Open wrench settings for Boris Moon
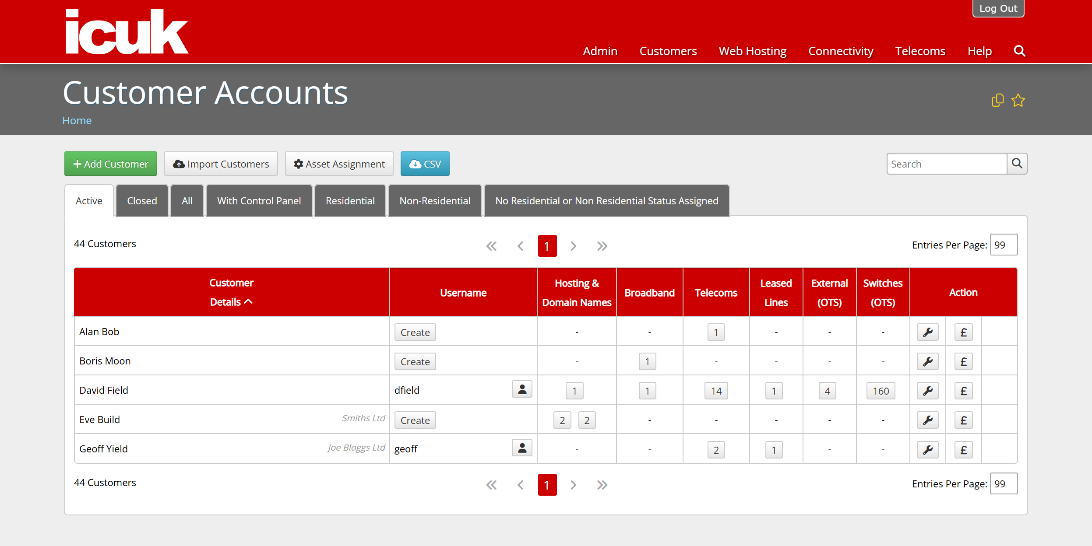 [x=927, y=362]
